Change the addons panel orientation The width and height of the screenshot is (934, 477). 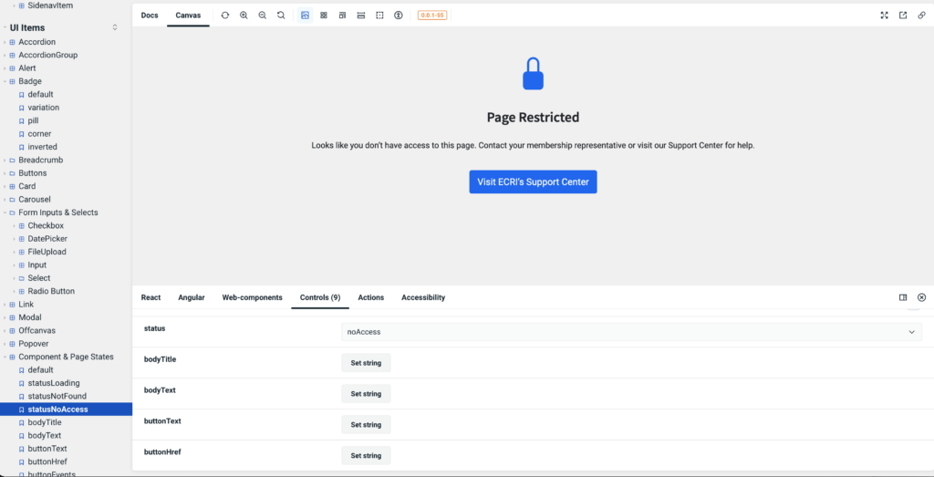click(x=903, y=297)
